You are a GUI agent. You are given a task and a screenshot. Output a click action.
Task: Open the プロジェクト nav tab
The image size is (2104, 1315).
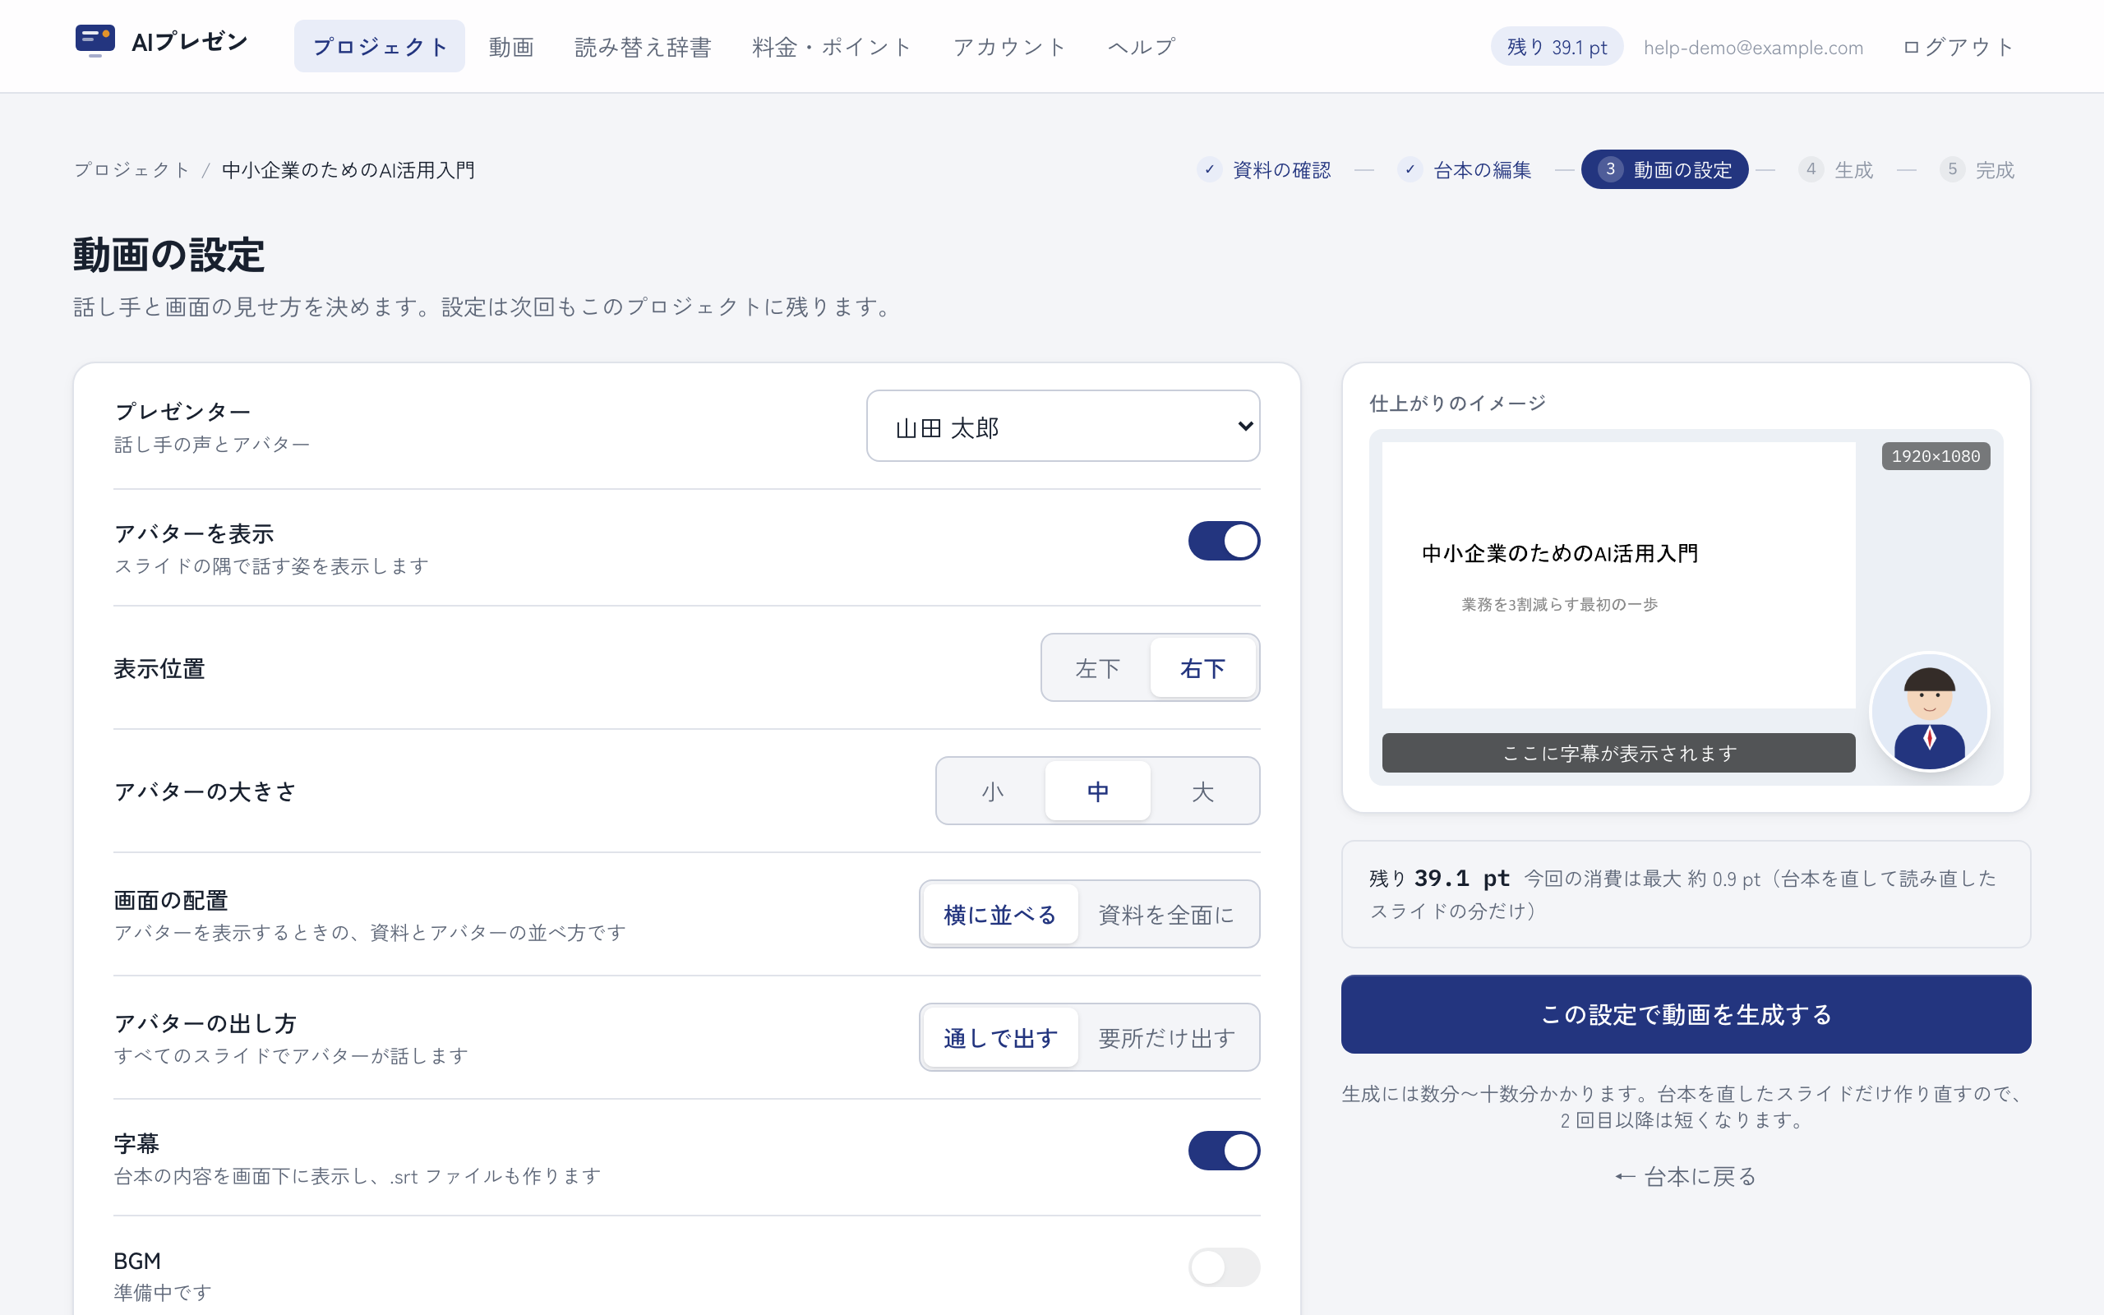[x=379, y=46]
